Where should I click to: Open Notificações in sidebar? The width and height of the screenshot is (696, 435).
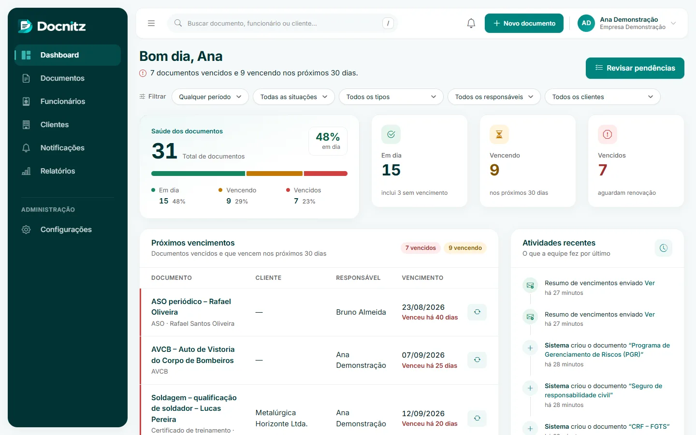tap(68, 148)
